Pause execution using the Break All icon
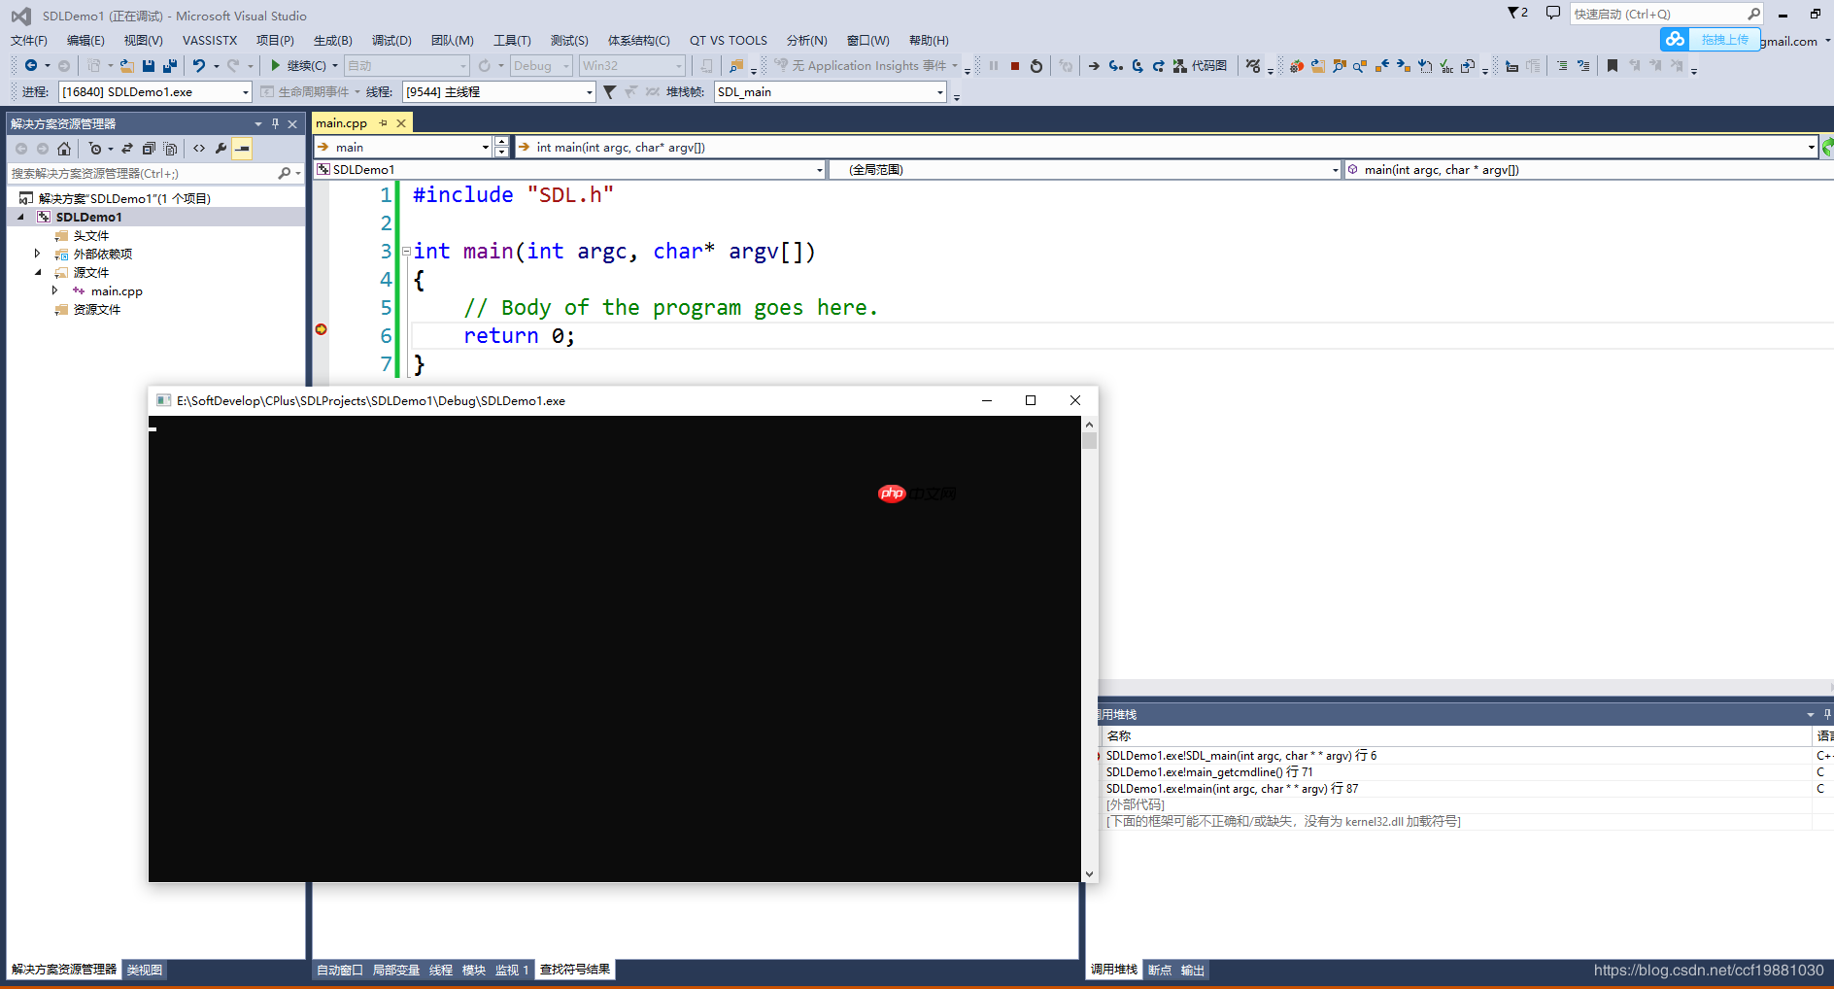 [x=994, y=65]
